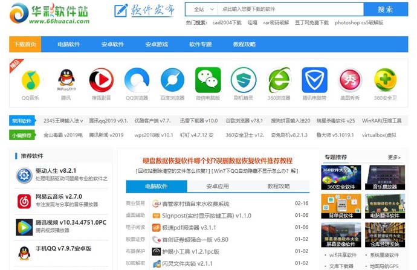
Task: Click the 腾讯视频 play icon
Action: (x=24, y=227)
